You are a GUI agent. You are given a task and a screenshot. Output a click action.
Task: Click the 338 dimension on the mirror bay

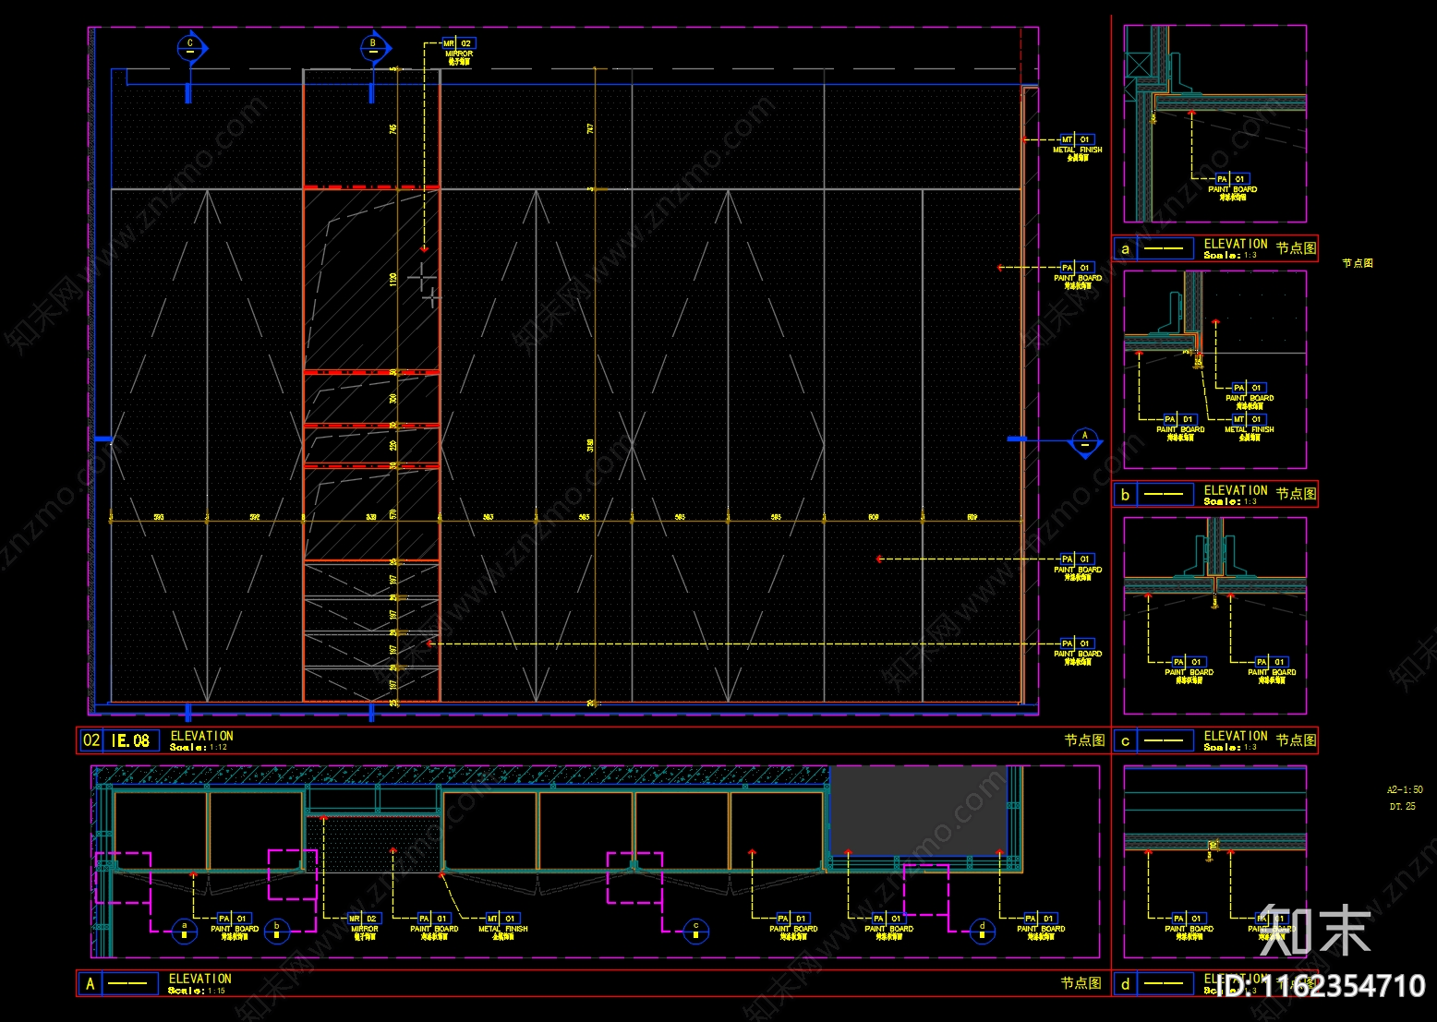[x=371, y=517]
